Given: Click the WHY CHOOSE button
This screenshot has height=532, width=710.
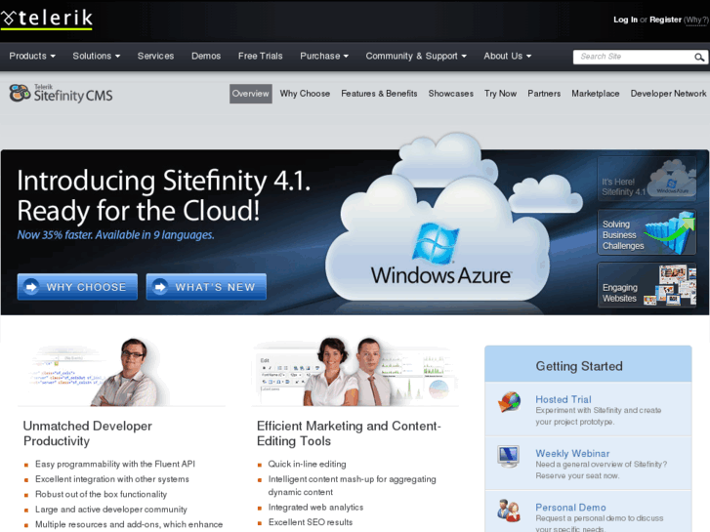Looking at the screenshot, I should coord(77,287).
